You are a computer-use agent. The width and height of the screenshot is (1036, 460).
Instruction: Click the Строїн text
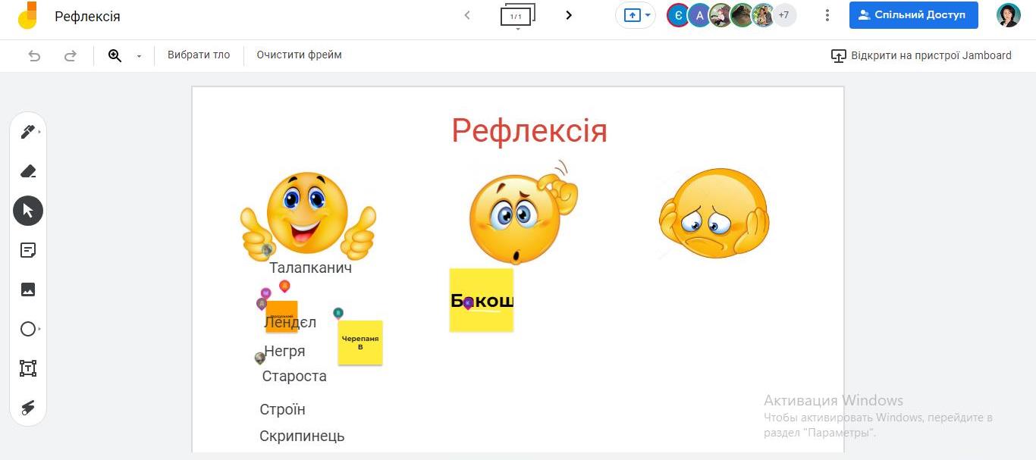[x=282, y=409]
